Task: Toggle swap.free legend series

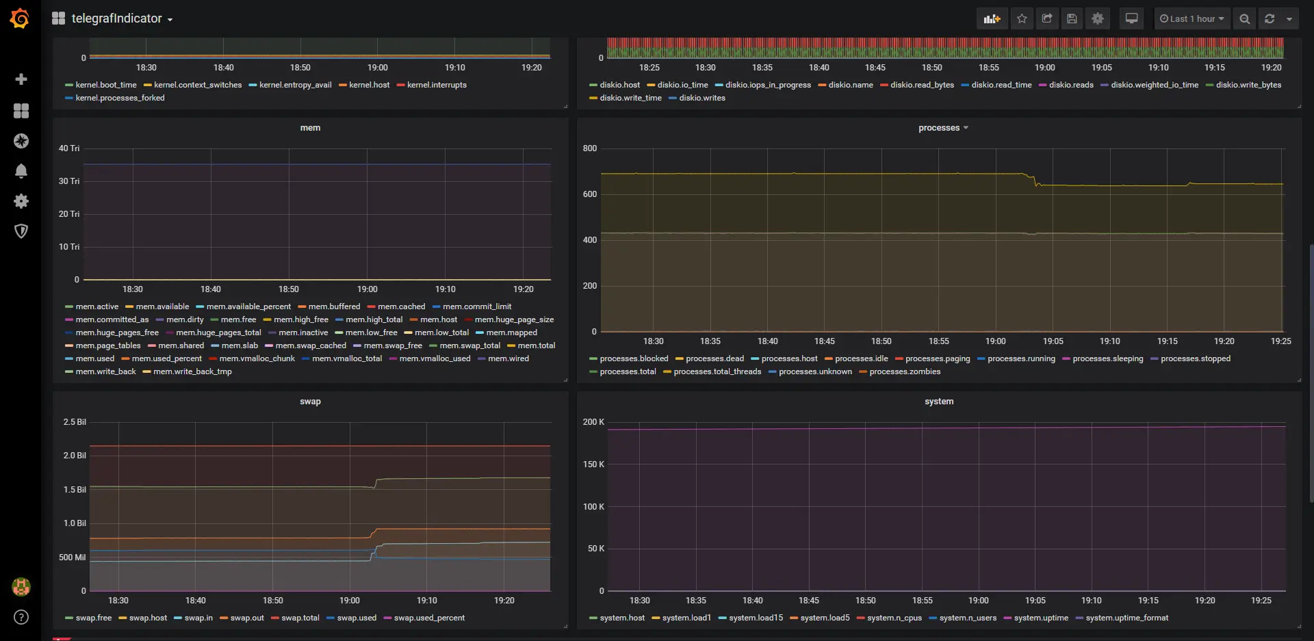Action: click(94, 618)
